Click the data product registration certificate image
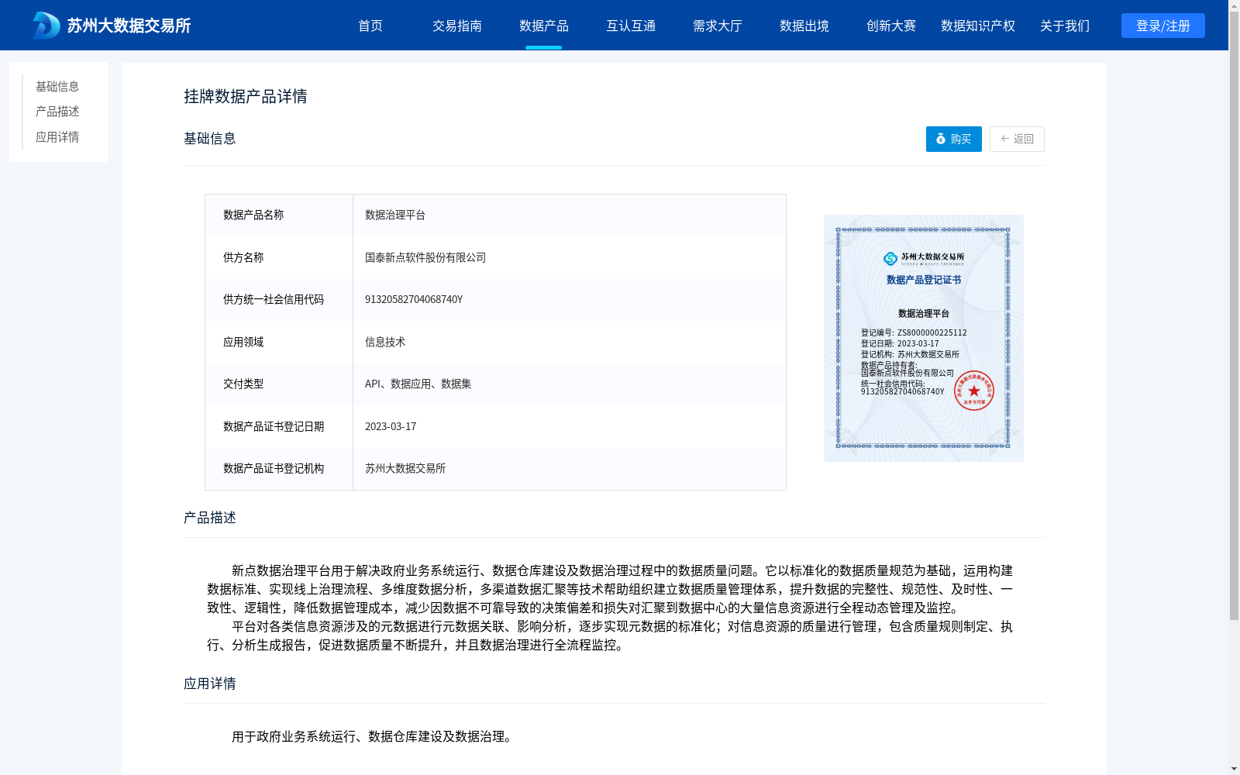 point(923,337)
